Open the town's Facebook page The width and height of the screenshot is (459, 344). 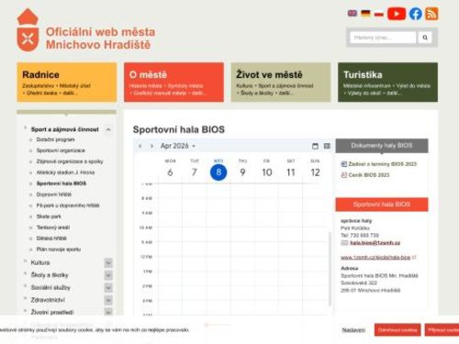click(x=416, y=14)
